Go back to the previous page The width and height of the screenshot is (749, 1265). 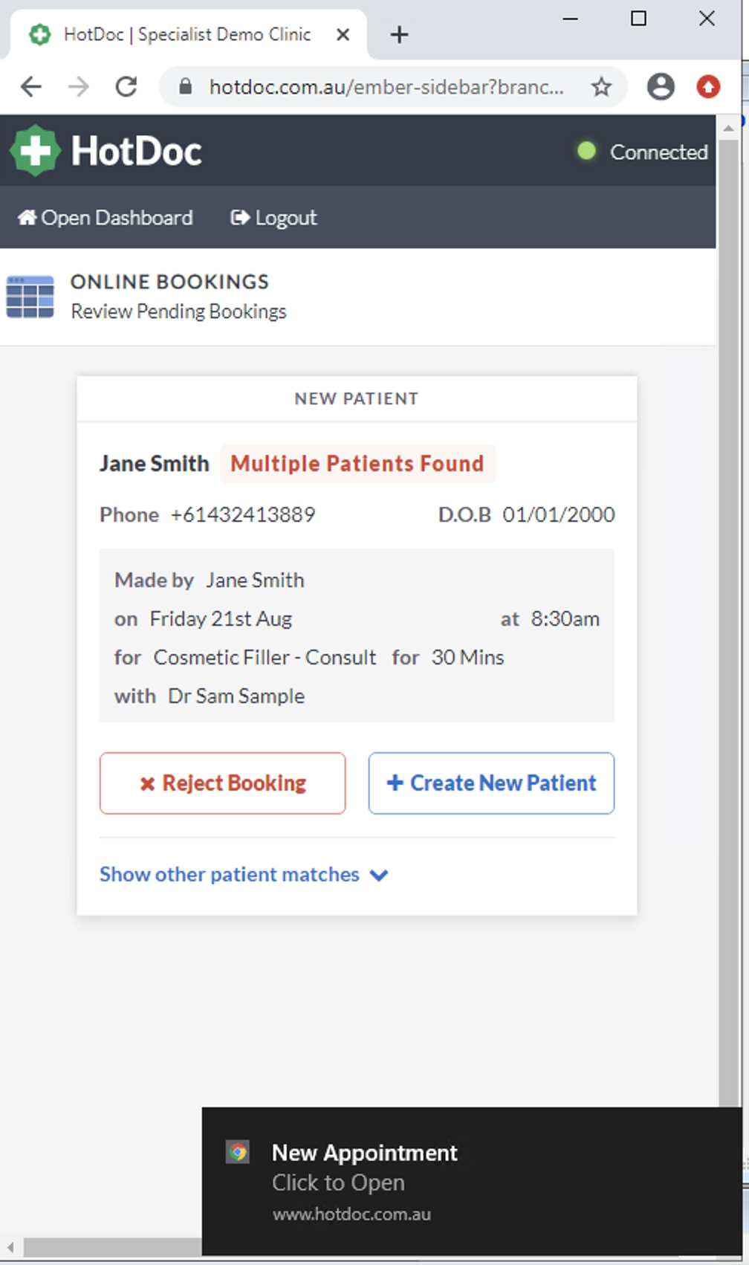click(31, 87)
